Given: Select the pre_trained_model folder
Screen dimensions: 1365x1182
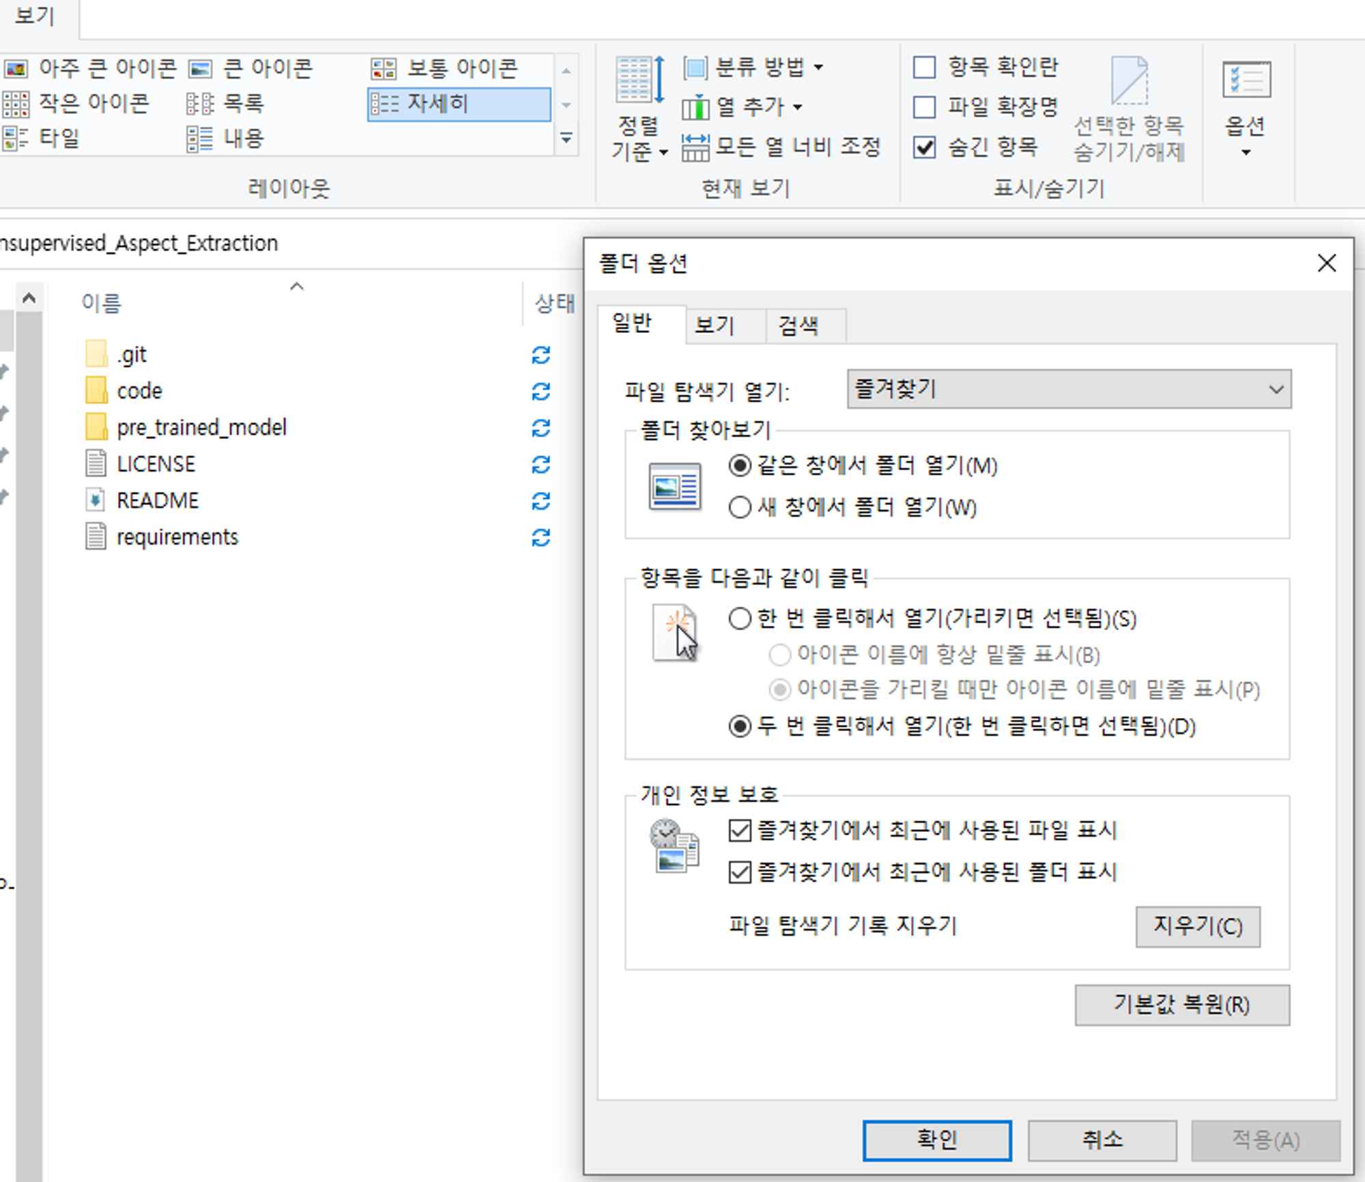Looking at the screenshot, I should click(x=201, y=427).
